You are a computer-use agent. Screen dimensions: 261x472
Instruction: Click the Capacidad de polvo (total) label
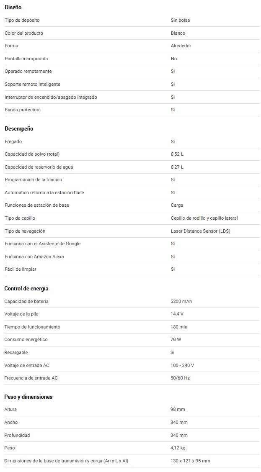tap(32, 154)
